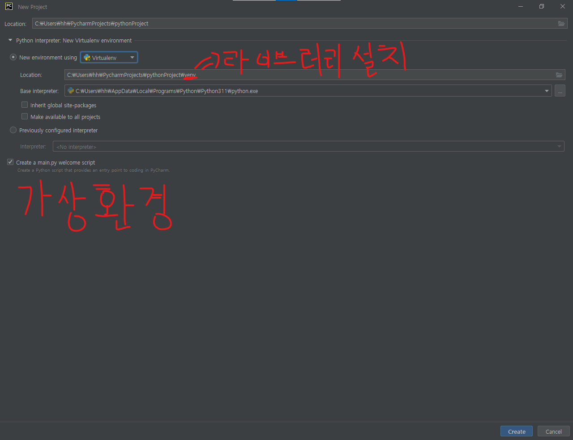Viewport: 573px width, 440px height.
Task: Click the Python311 python.exe base interpreter path
Action: [167, 91]
